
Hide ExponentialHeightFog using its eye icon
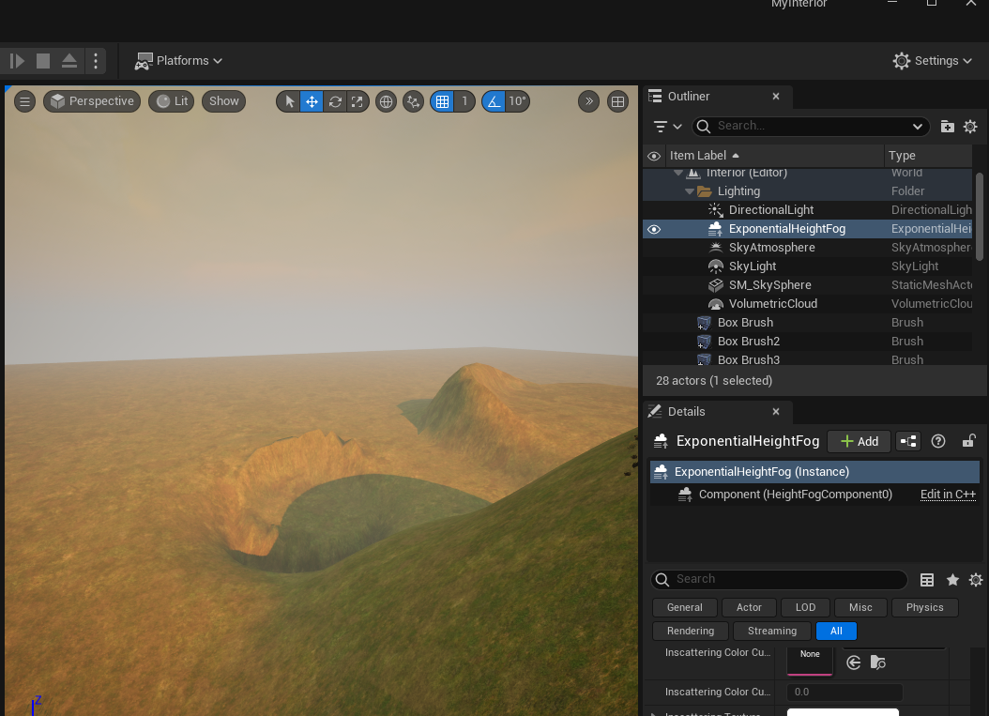[654, 229]
